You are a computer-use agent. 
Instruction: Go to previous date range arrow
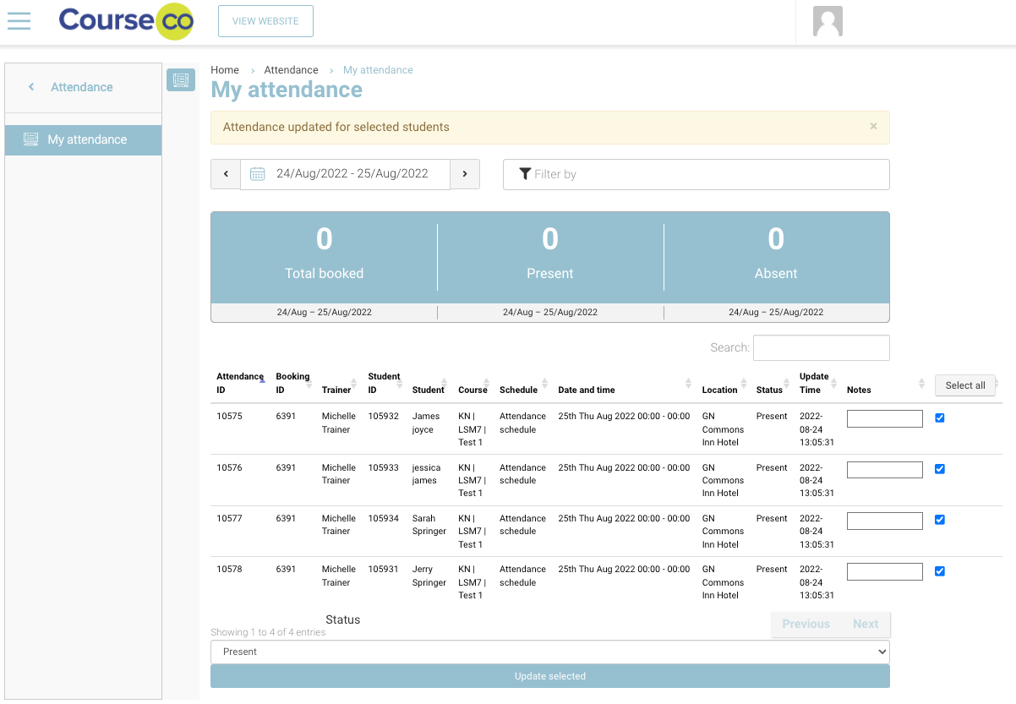226,174
